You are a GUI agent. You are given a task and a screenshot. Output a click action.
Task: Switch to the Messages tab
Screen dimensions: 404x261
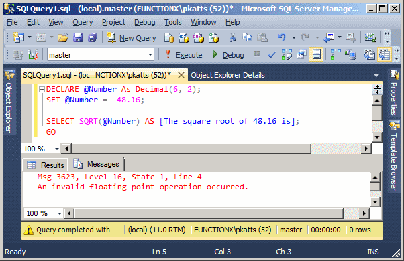pyautogui.click(x=96, y=164)
